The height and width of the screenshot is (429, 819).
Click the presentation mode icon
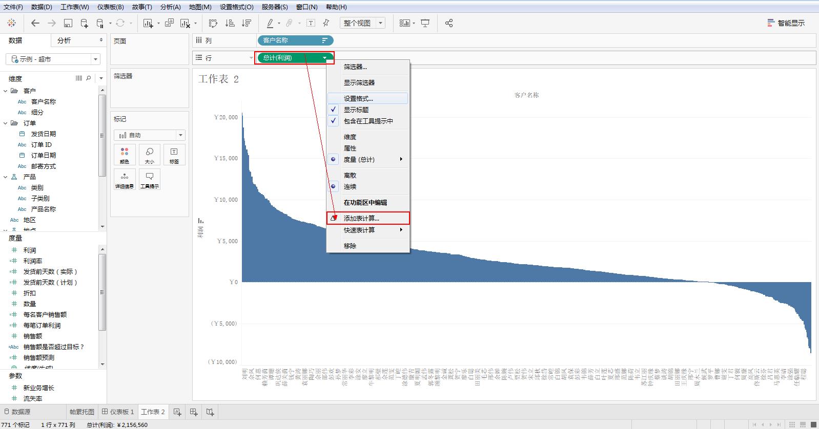click(x=425, y=23)
